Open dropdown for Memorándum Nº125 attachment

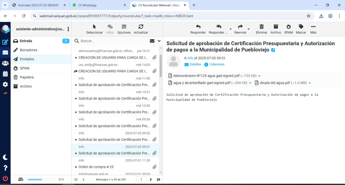click(x=259, y=76)
